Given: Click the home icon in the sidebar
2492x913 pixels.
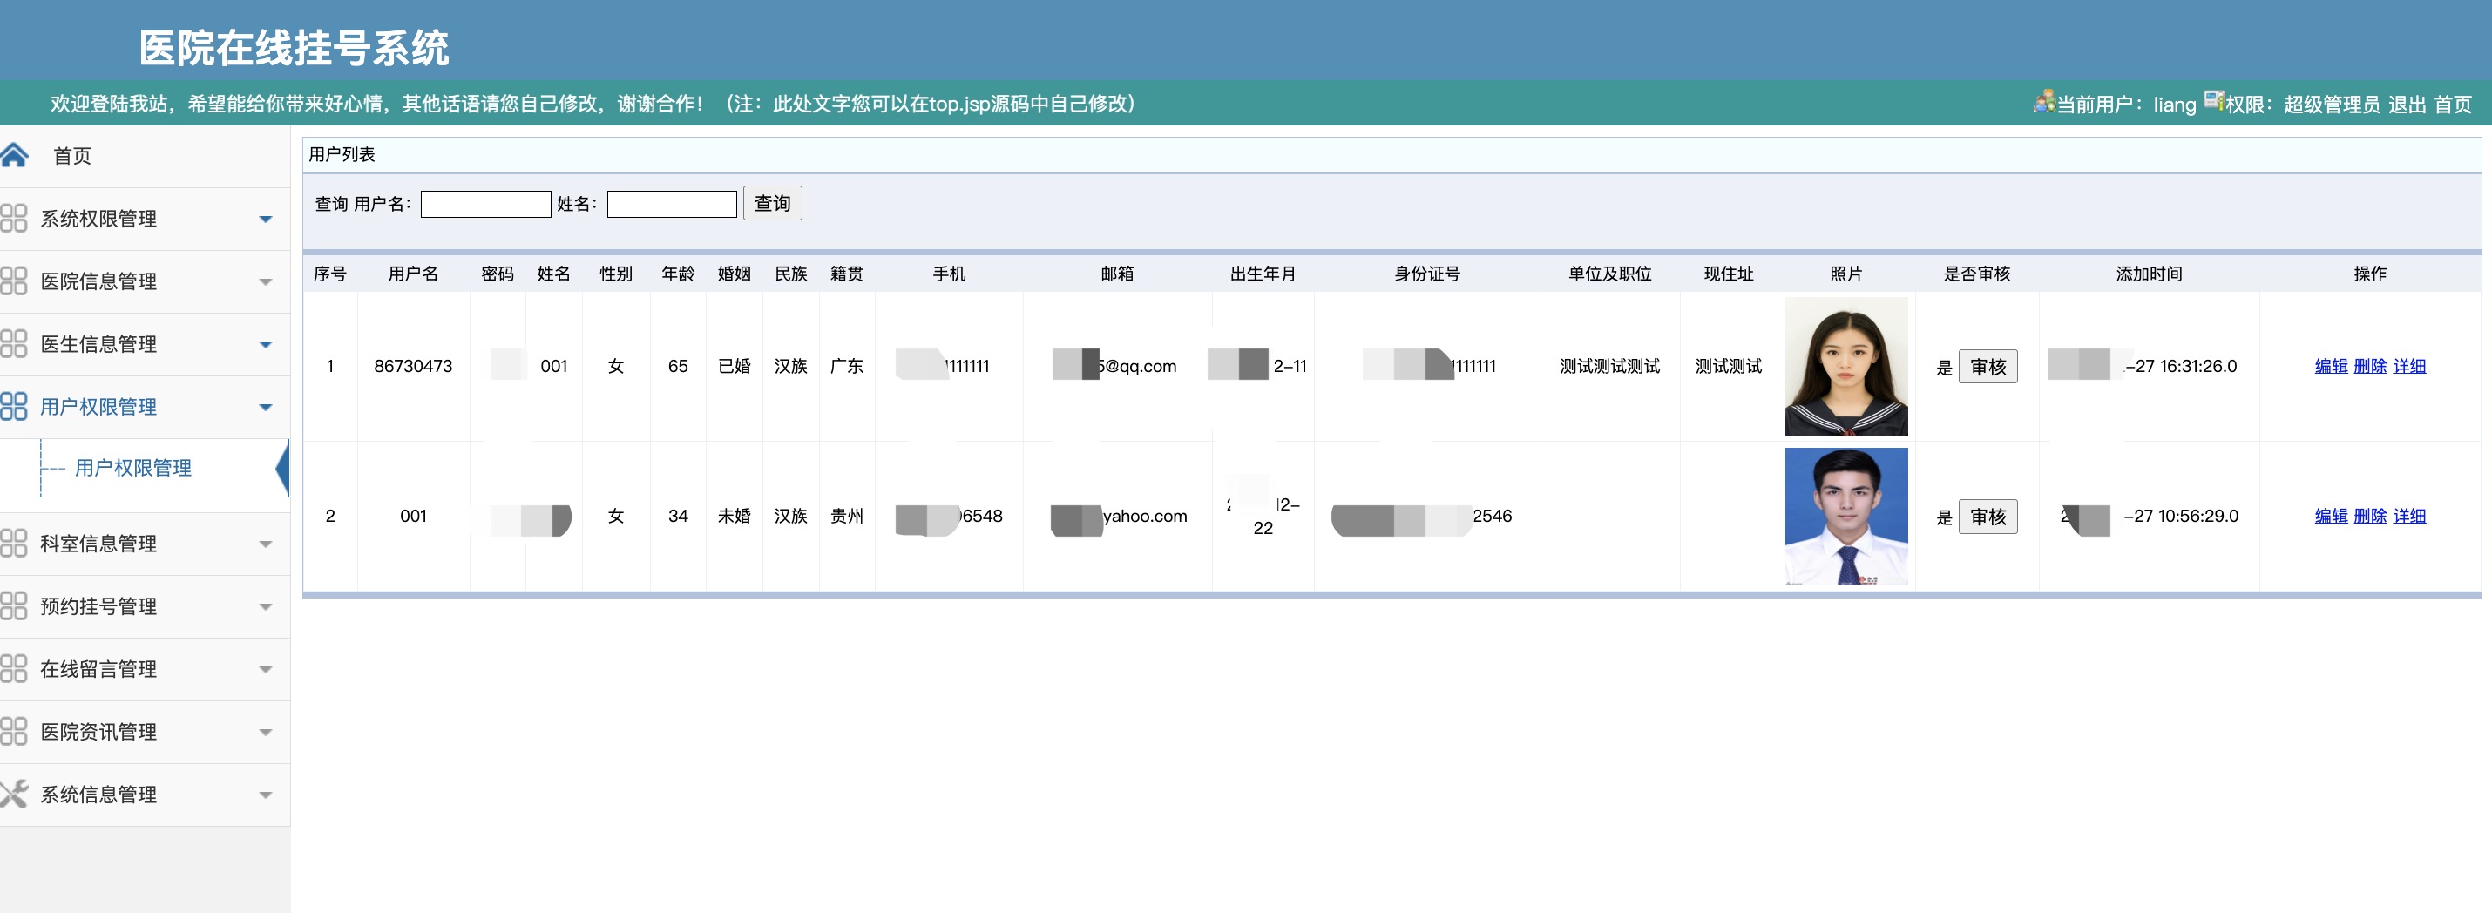Looking at the screenshot, I should pos(14,155).
